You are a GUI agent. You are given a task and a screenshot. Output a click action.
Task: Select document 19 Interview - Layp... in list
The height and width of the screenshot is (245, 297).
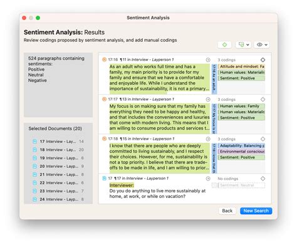coord(58,158)
